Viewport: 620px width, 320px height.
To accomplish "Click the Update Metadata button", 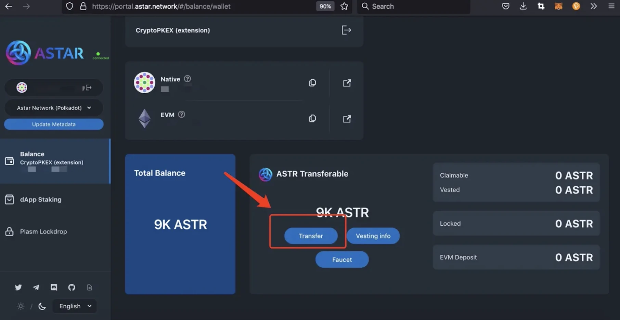I will (x=54, y=124).
